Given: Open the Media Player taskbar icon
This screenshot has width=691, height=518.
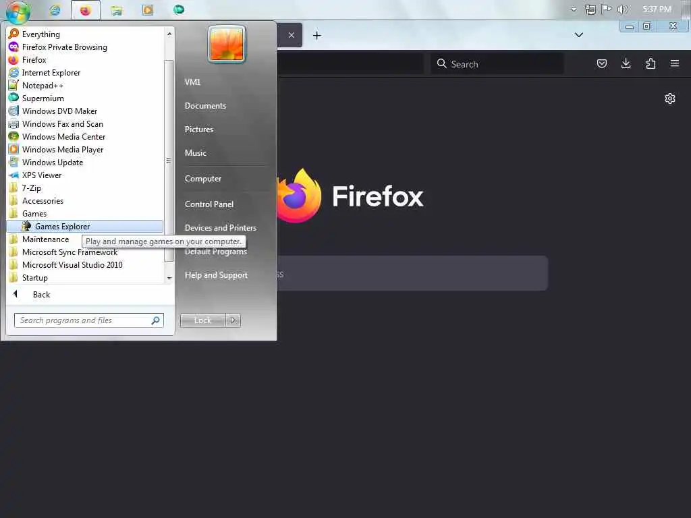Looking at the screenshot, I should point(148,9).
